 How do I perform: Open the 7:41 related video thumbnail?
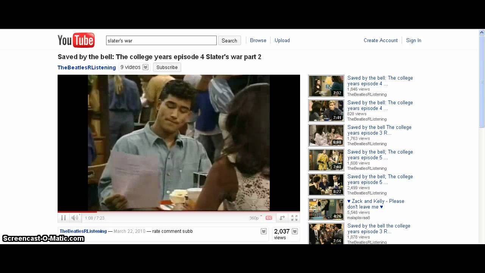pos(326,110)
